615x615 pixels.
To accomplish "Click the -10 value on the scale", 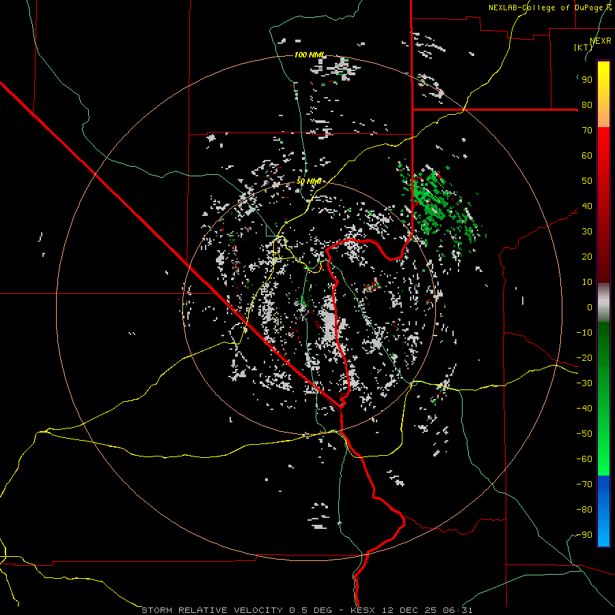I will (x=584, y=333).
